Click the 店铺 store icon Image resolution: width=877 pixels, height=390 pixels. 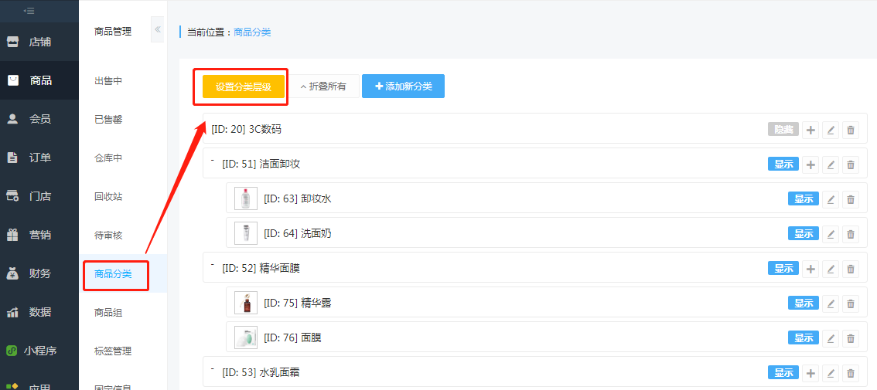pyautogui.click(x=12, y=42)
